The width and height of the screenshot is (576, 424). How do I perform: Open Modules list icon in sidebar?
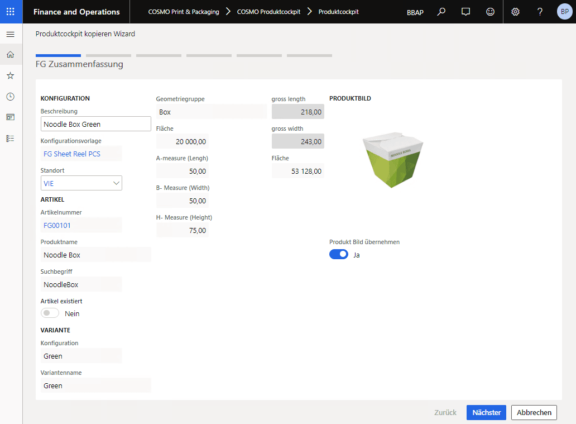10,138
